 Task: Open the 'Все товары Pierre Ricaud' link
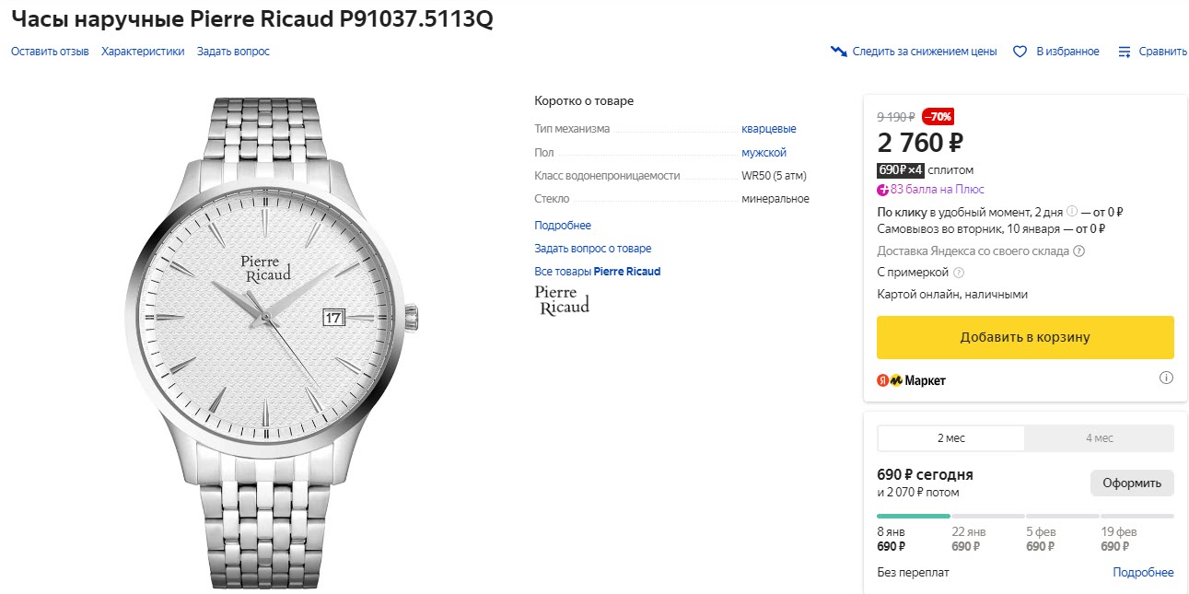click(x=597, y=272)
